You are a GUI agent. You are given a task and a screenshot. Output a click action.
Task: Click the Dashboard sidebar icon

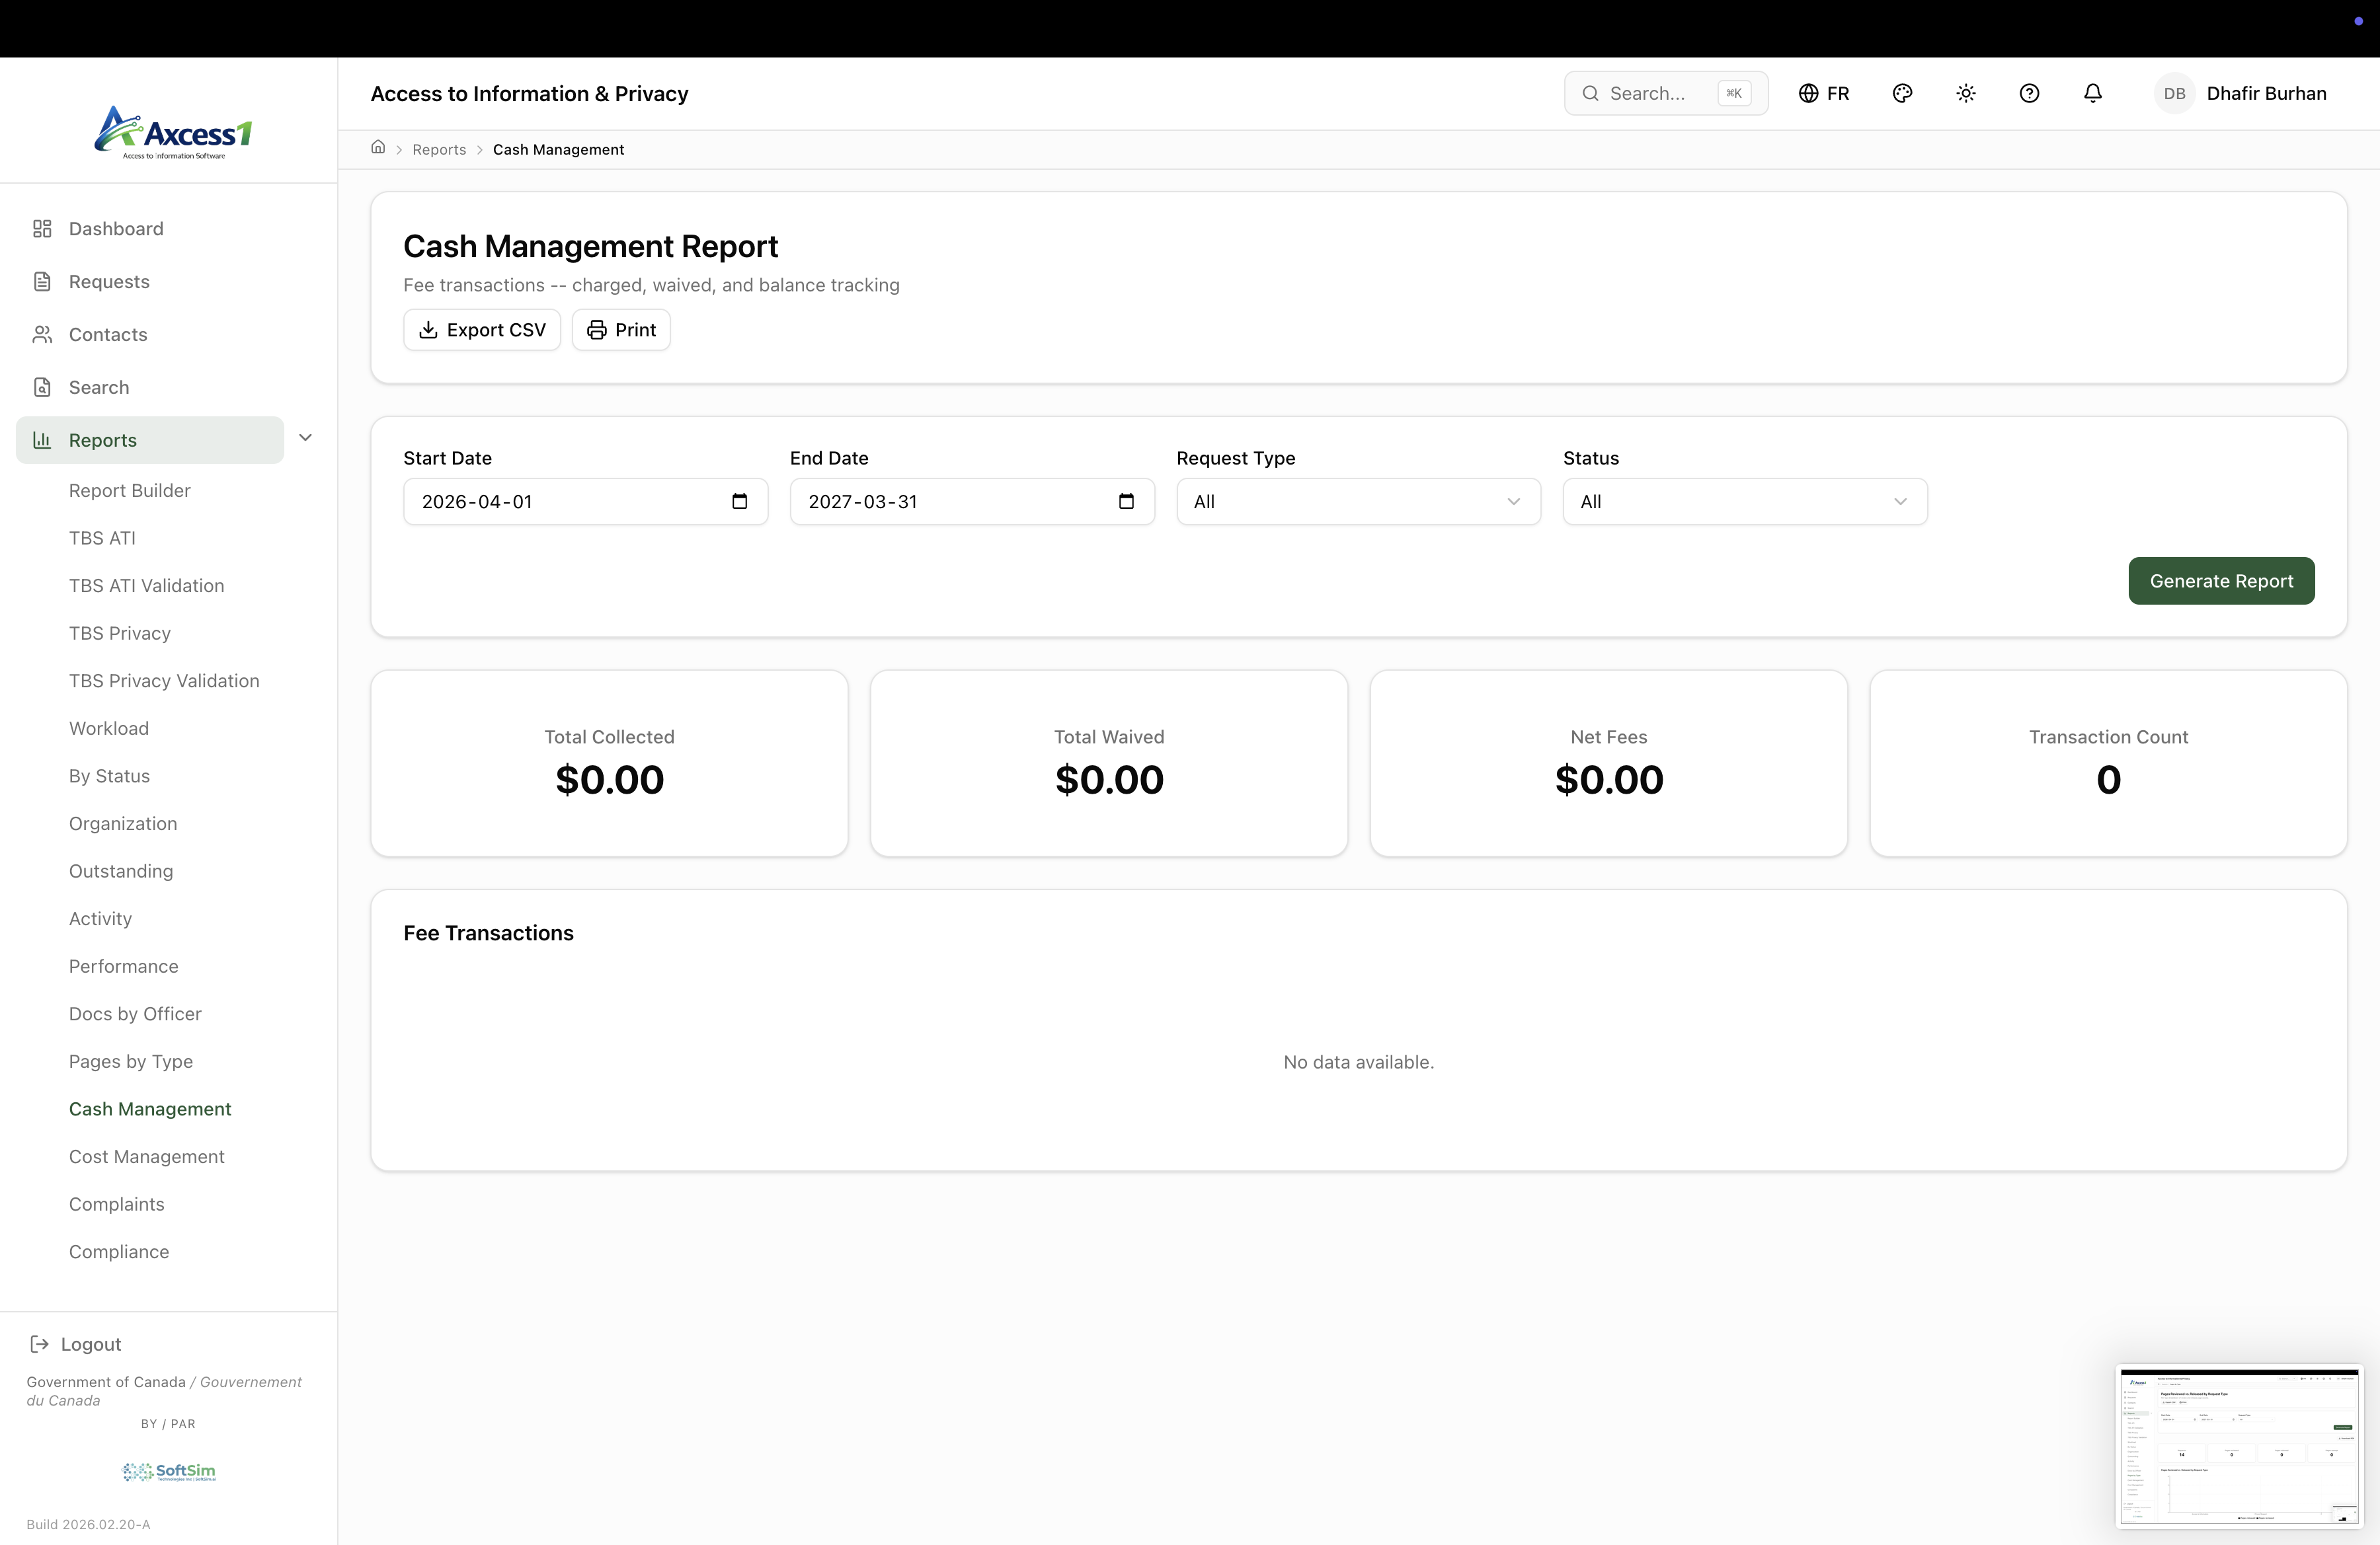tap(42, 229)
